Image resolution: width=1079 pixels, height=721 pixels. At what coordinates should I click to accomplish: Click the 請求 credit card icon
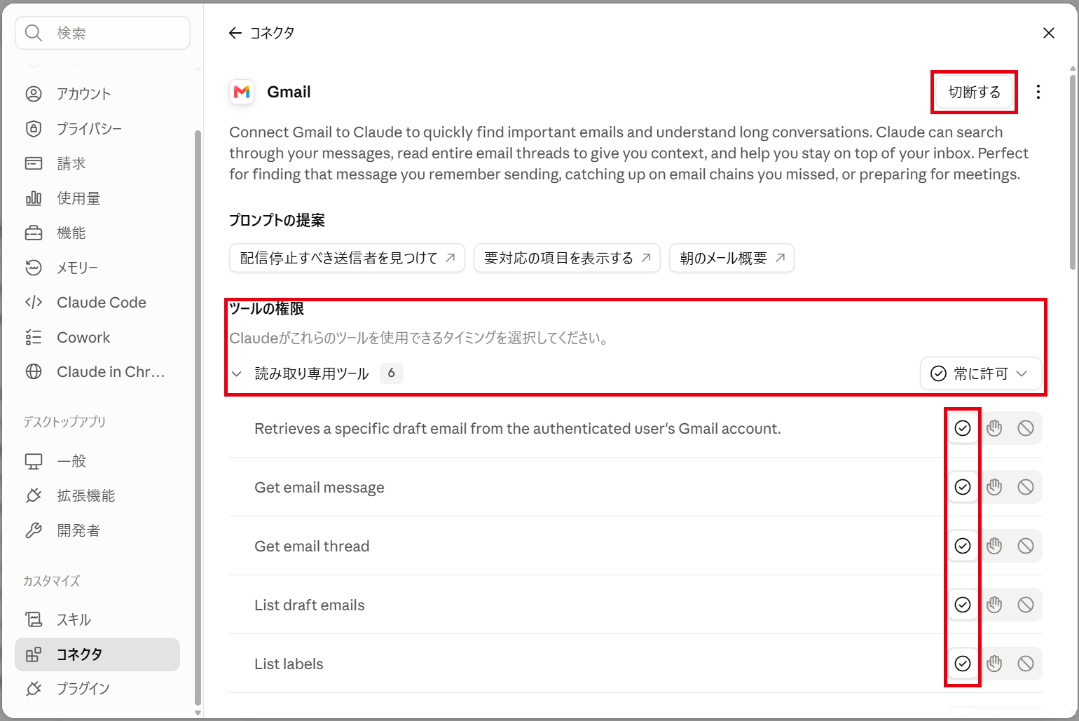pyautogui.click(x=34, y=163)
